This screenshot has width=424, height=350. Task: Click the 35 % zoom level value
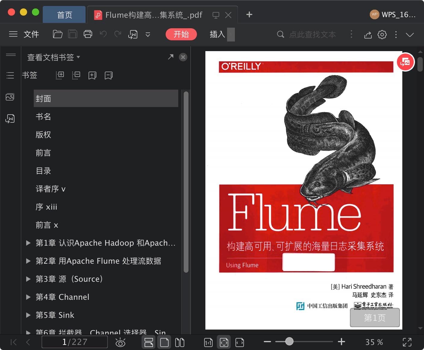pyautogui.click(x=374, y=342)
